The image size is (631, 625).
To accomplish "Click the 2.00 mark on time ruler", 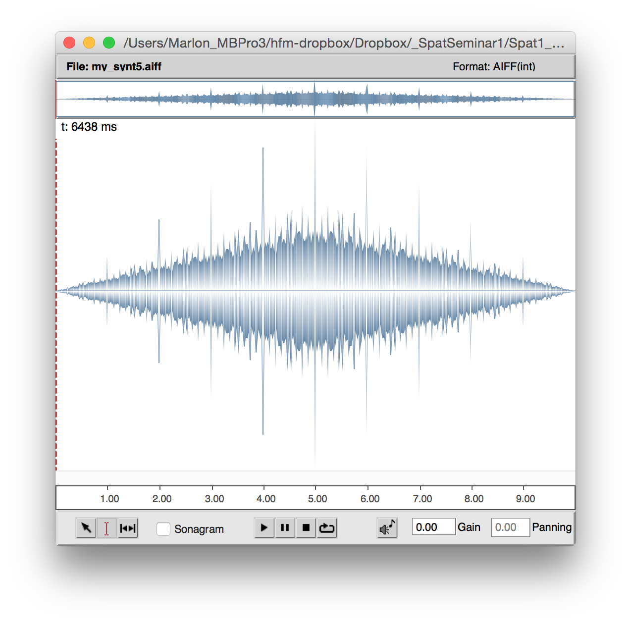I will pyautogui.click(x=162, y=499).
